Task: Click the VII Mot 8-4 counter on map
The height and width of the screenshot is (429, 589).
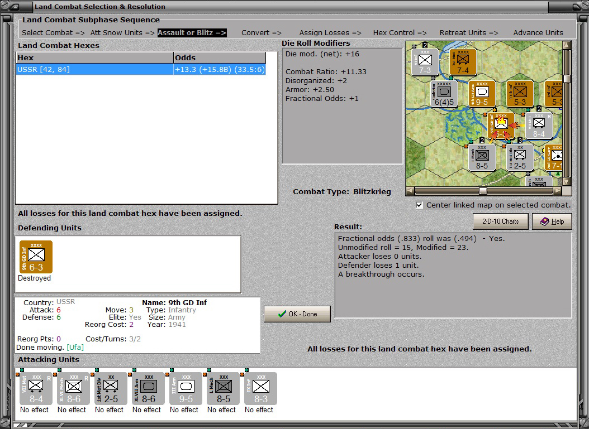Action: coord(539,126)
